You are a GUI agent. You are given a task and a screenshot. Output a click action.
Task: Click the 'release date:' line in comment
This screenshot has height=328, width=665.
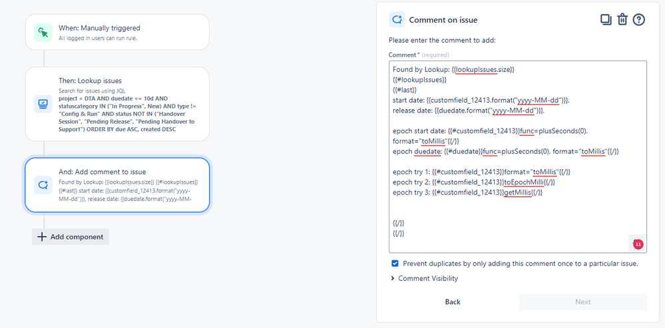pos(469,110)
